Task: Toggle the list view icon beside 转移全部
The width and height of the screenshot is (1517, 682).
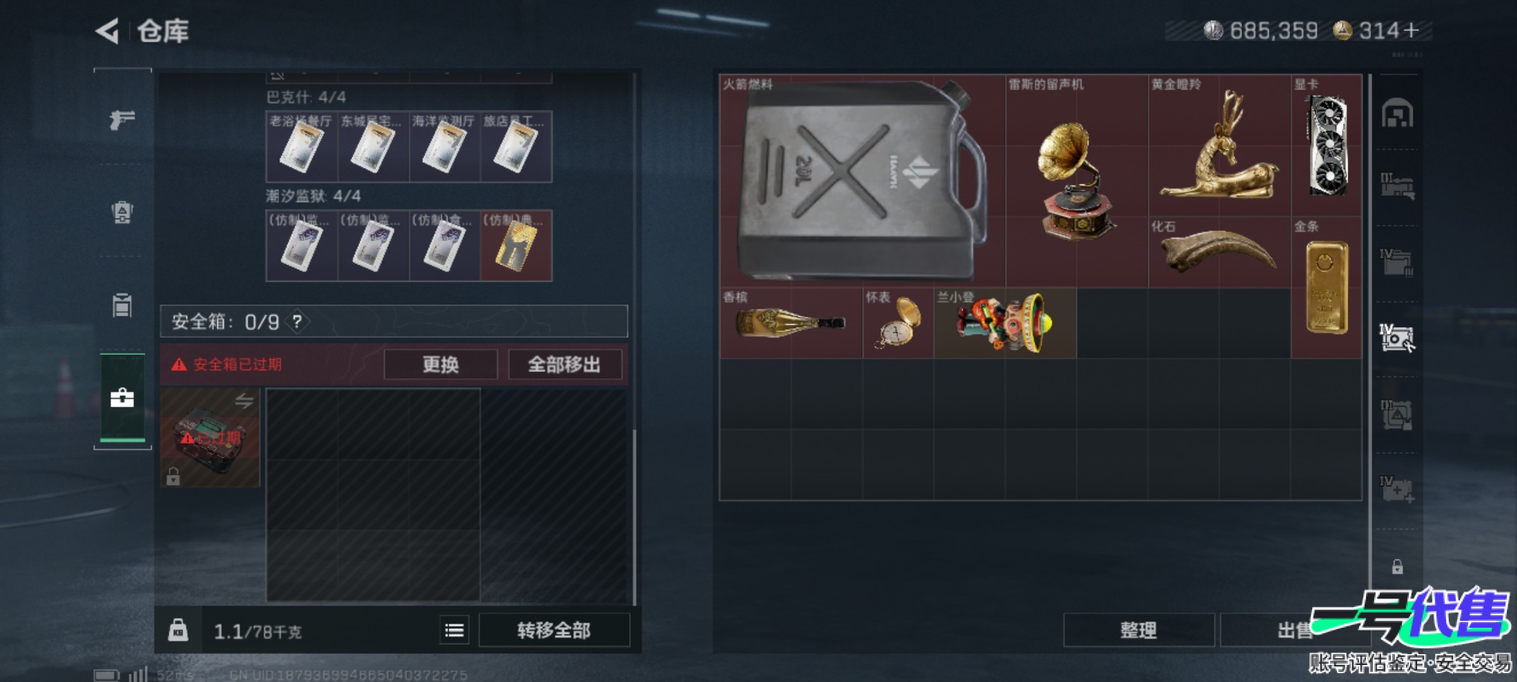Action: 454,630
